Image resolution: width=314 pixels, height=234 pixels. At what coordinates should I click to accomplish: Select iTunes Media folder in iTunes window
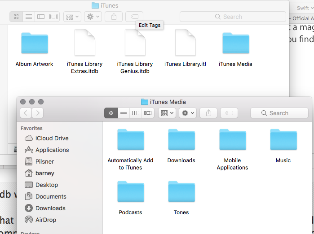click(235, 49)
